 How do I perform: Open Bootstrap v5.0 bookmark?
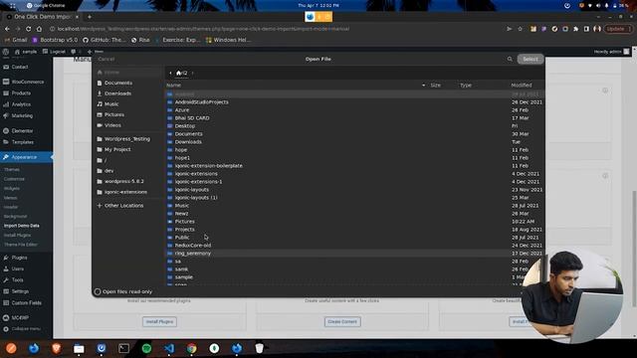pos(55,40)
